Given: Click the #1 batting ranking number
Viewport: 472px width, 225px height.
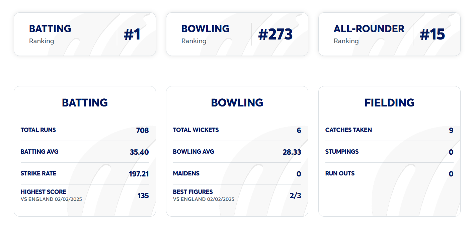Looking at the screenshot, I should (132, 34).
